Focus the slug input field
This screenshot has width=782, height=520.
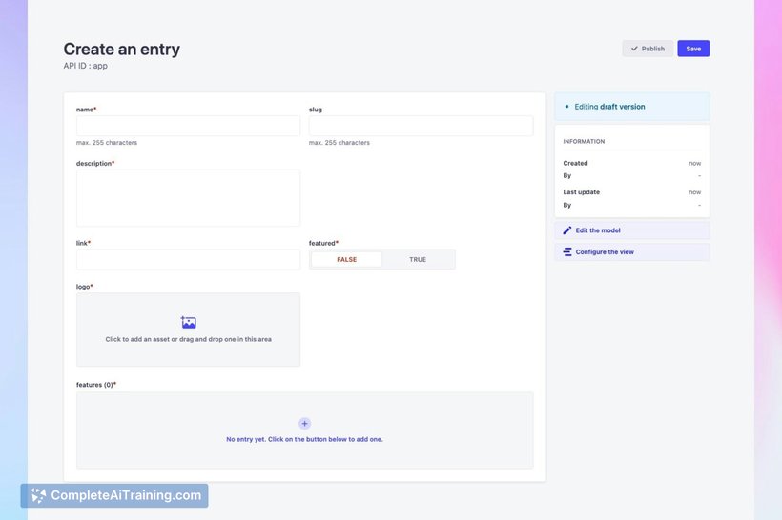click(421, 126)
